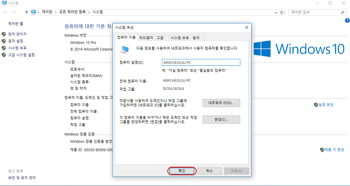Open recent locations dropdown next to forward arrow

click(21, 12)
